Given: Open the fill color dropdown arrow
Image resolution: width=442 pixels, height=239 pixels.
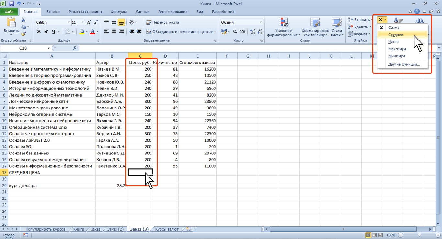Looking at the screenshot, I should point(87,32).
